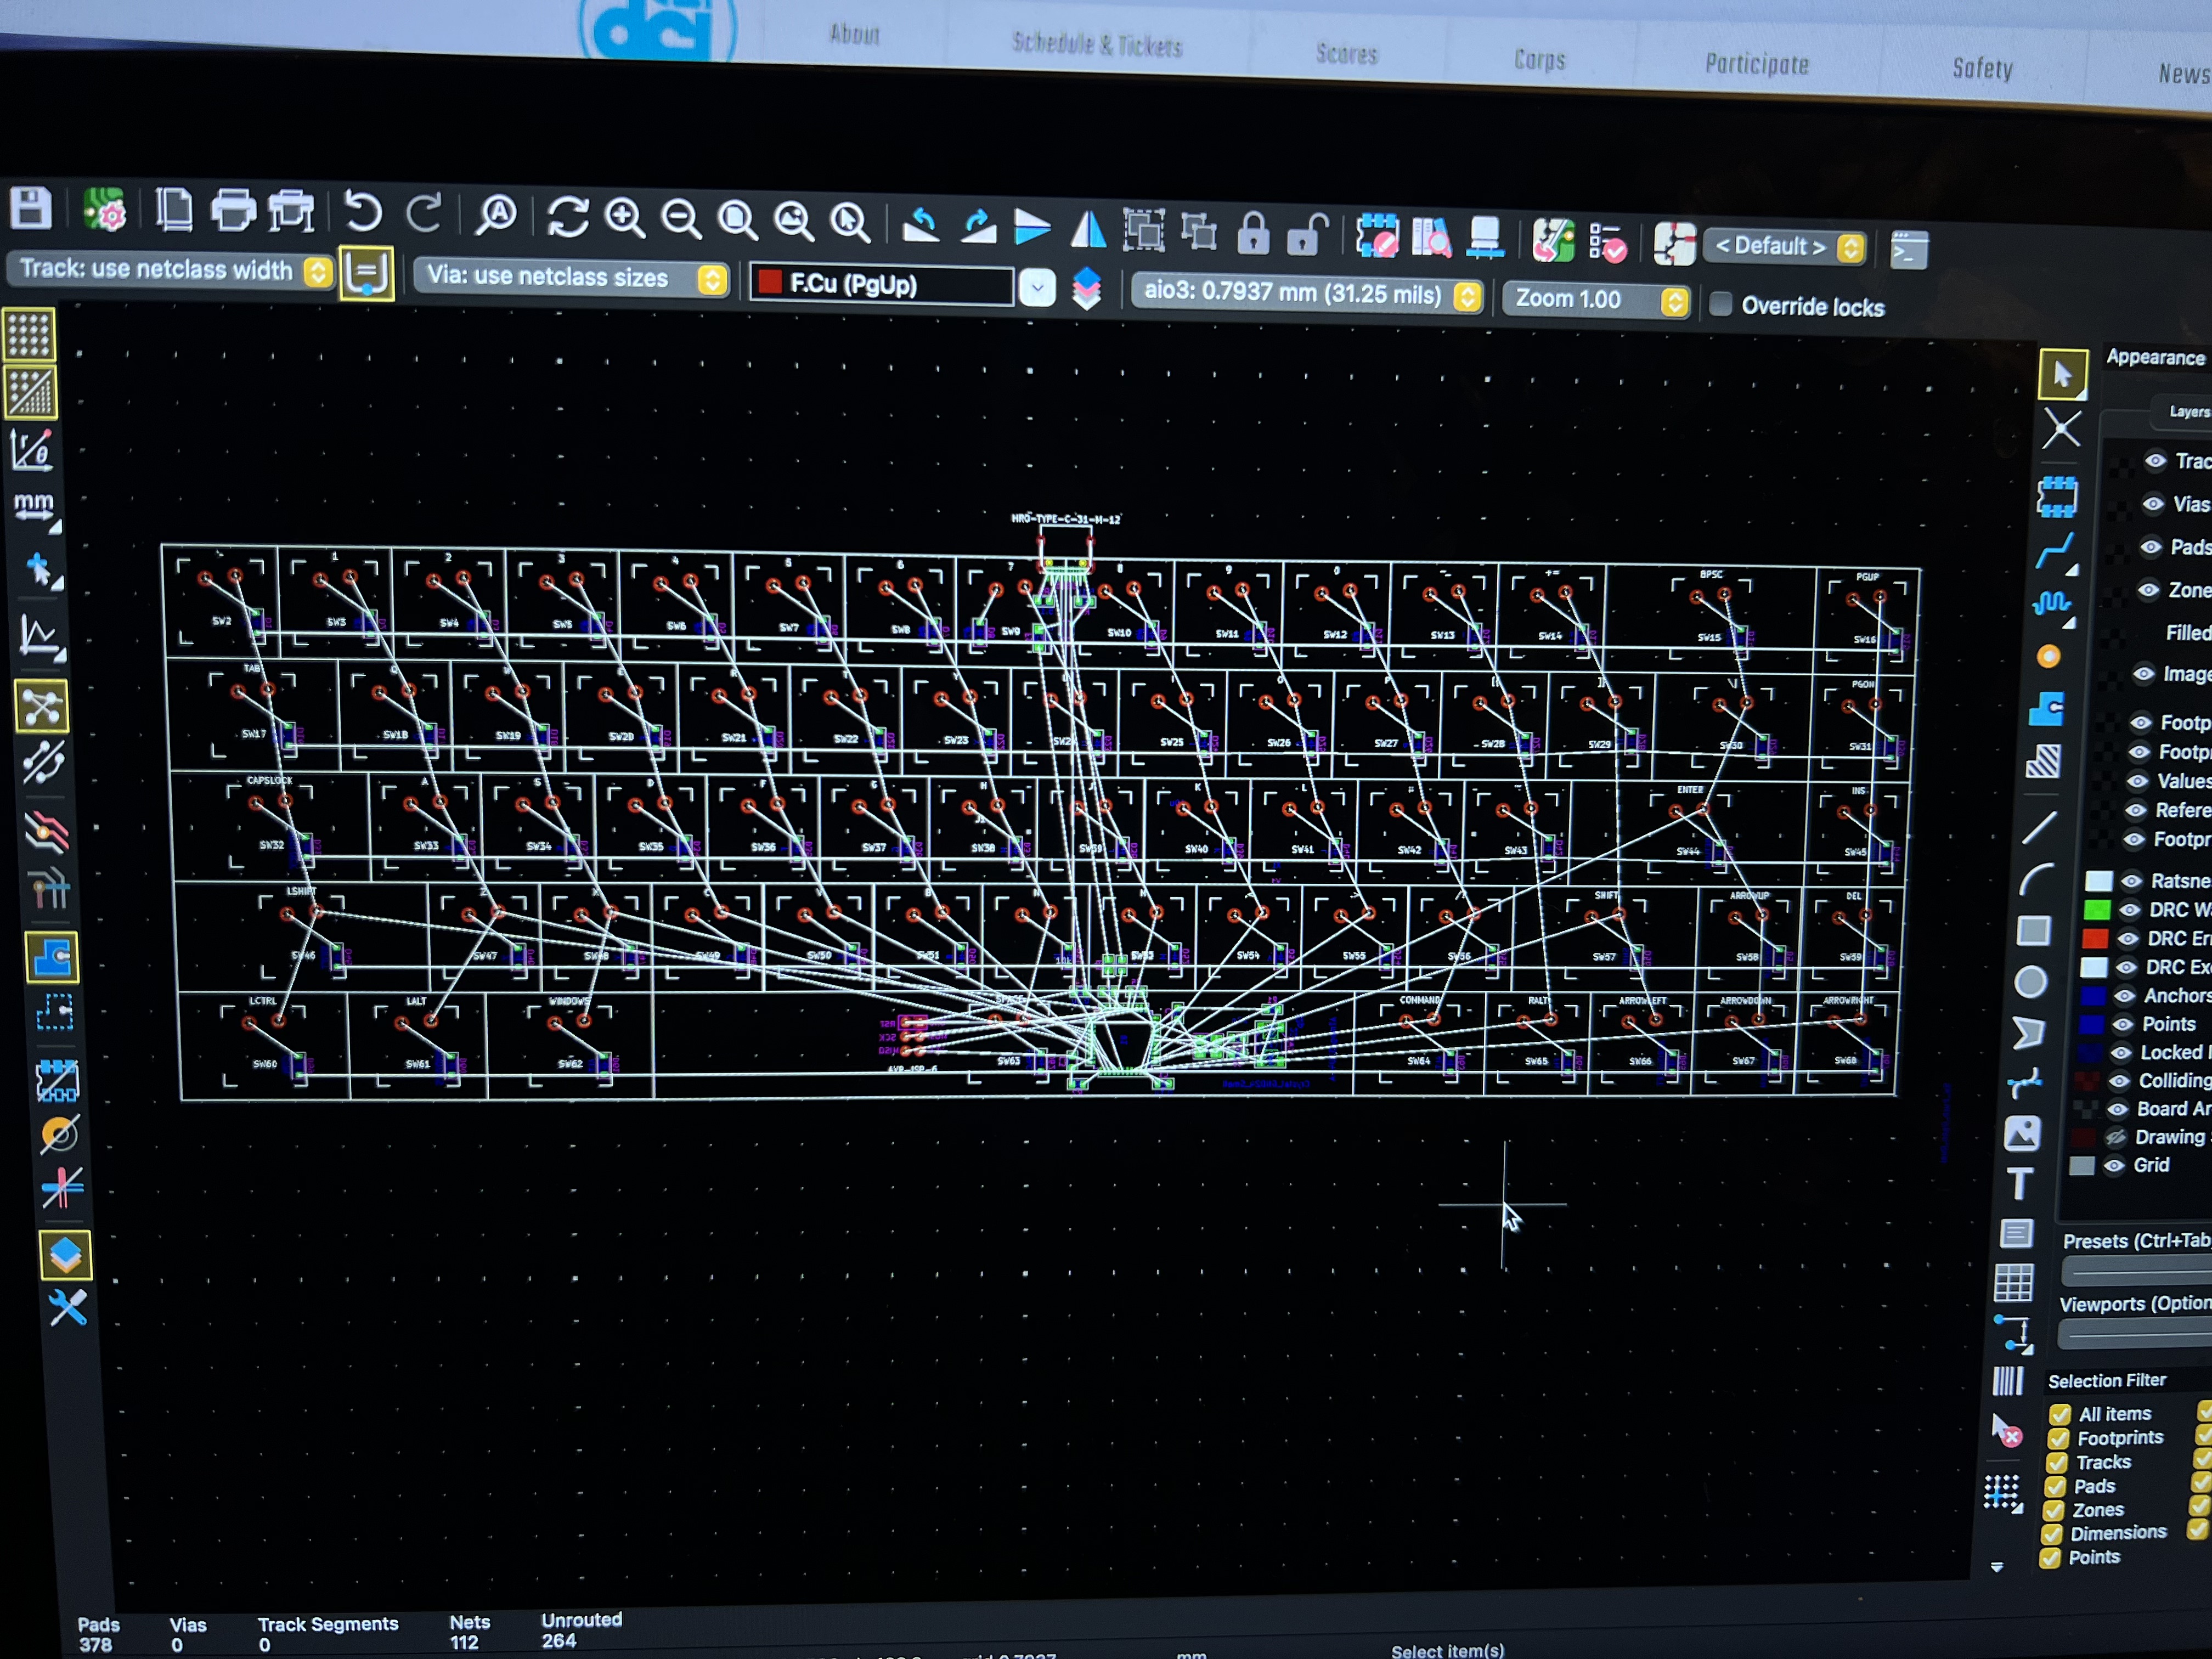
Task: Select the Draw Circle tool
Action: [2030, 982]
